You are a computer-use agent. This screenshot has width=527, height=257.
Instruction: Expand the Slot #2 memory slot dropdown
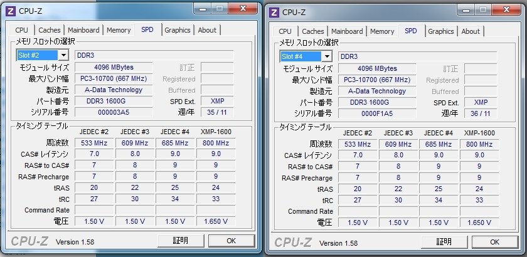point(63,55)
